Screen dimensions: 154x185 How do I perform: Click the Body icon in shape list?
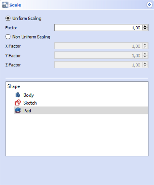pos(18,95)
